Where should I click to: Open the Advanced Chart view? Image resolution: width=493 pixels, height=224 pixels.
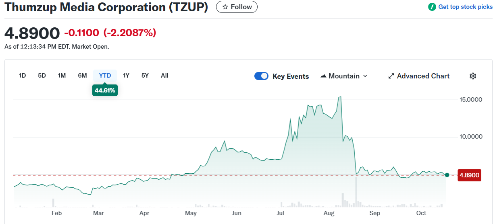click(423, 76)
